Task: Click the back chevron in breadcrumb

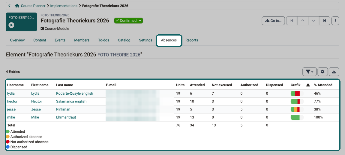Action: coord(10,6)
